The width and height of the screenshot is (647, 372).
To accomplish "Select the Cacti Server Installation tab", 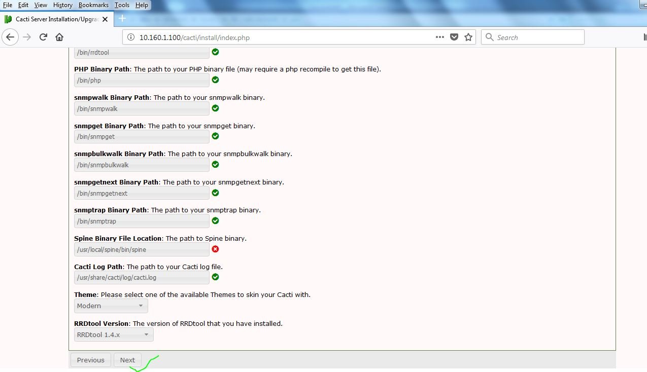I will pos(56,19).
